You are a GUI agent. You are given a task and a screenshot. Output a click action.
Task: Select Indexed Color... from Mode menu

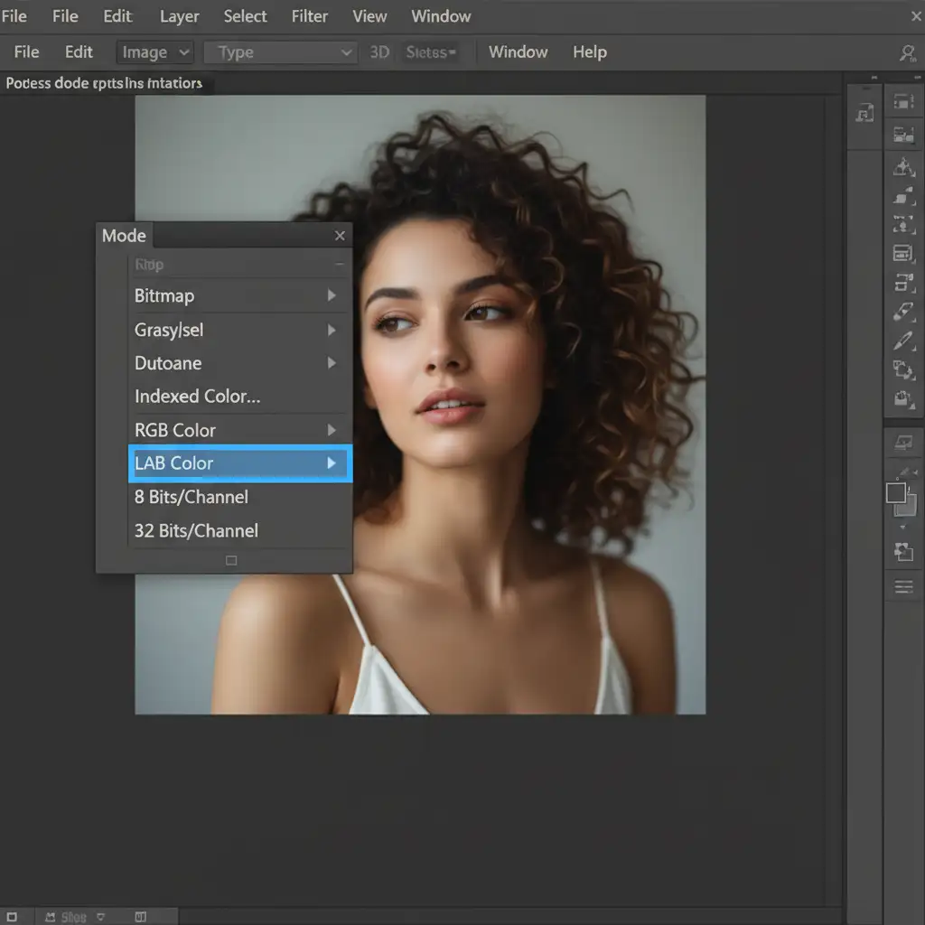(x=197, y=397)
